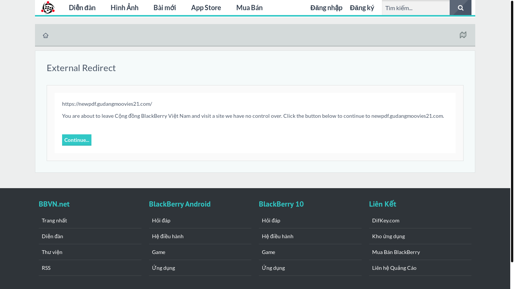Click the map icon in breadcrumb bar

(463, 35)
